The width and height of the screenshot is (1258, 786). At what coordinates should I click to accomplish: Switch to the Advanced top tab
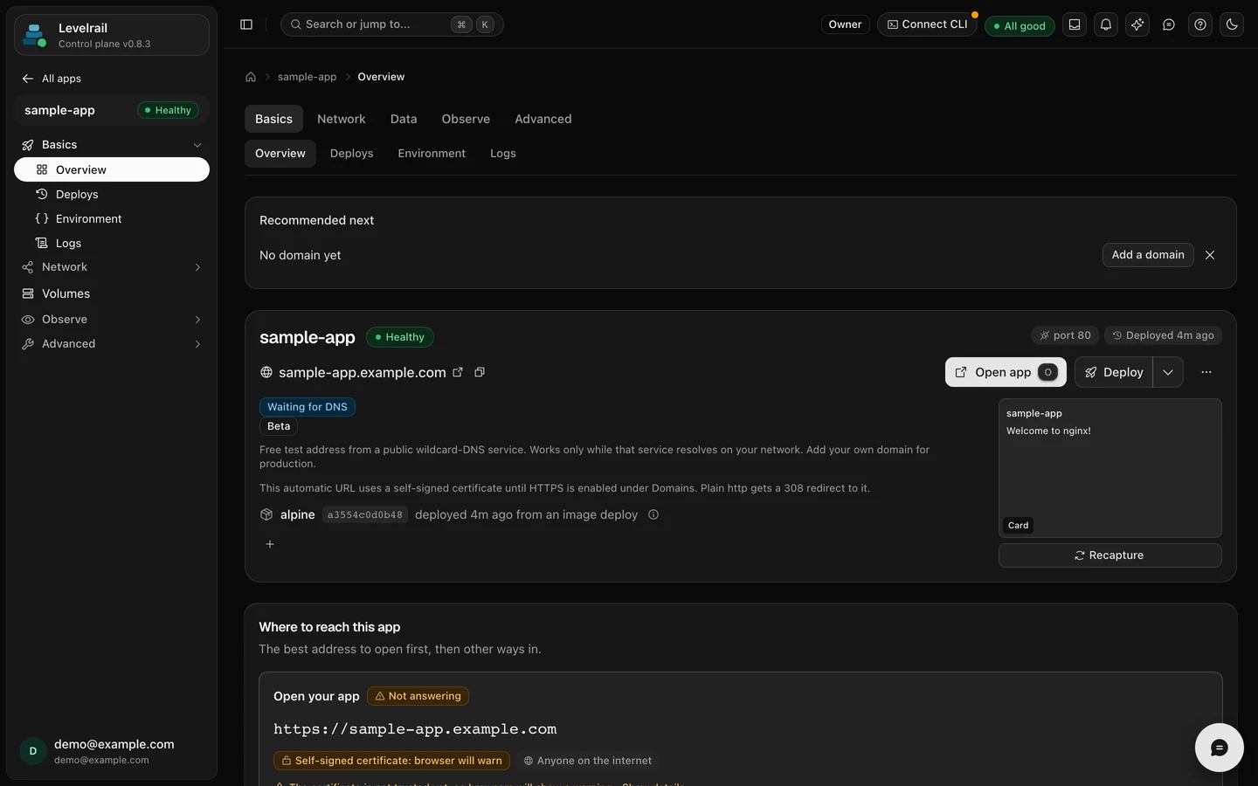click(x=543, y=119)
